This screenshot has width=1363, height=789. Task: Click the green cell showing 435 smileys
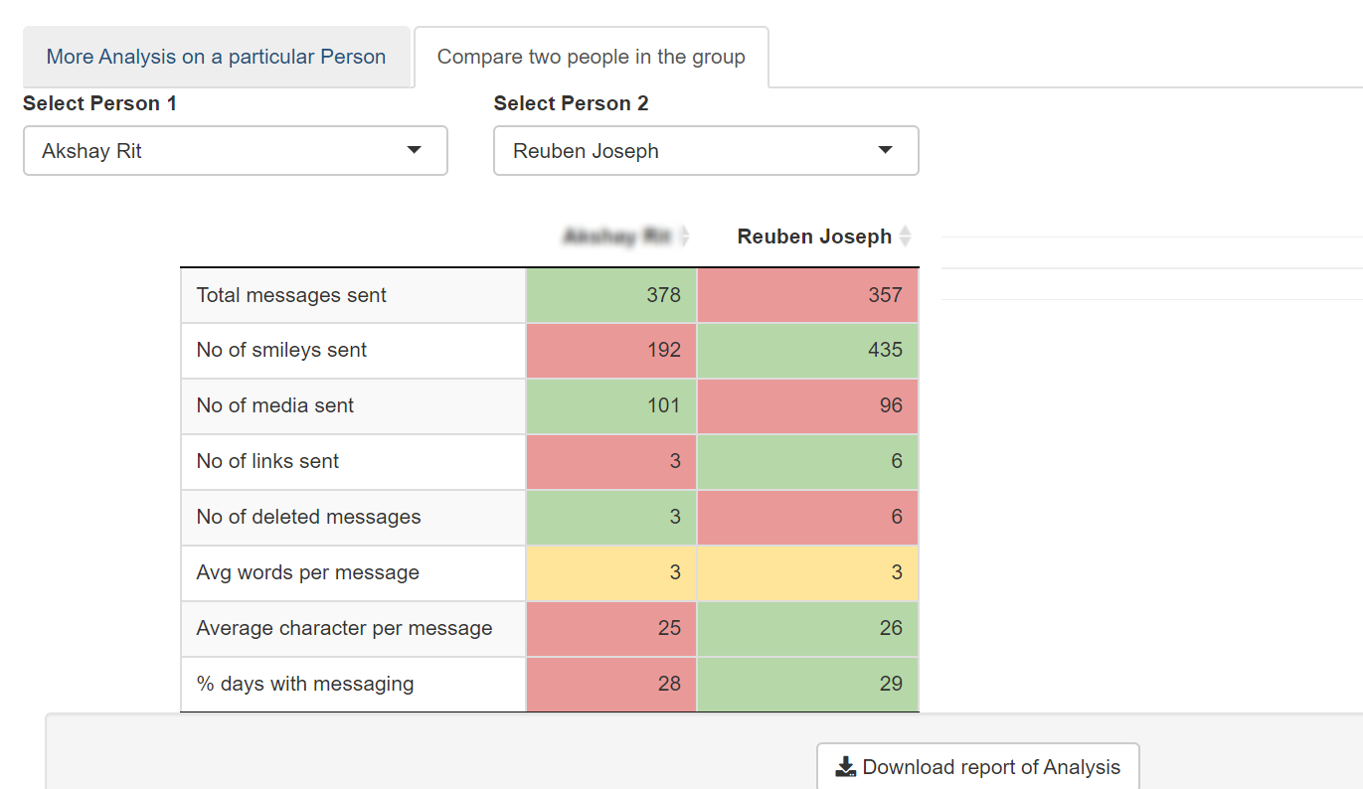tap(808, 350)
